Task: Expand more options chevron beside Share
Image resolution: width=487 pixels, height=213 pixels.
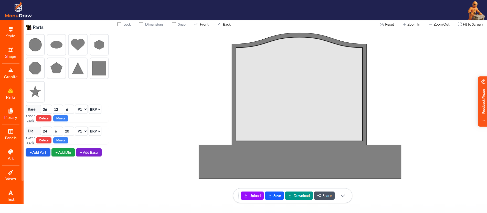Action: coord(343,196)
